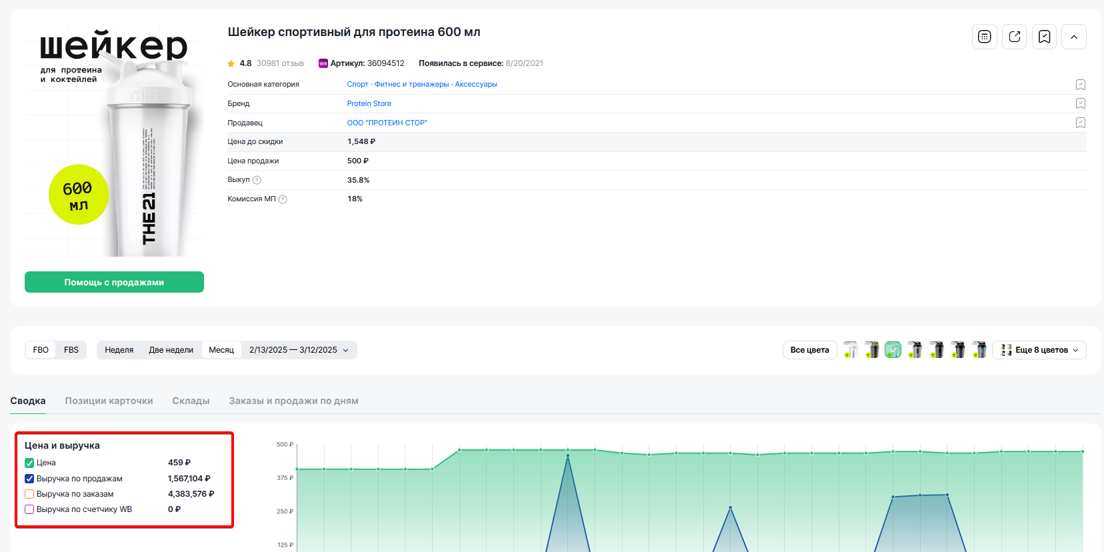This screenshot has height=552, width=1104.
Task: Click the revenue value 1,567,104 ₽
Action: pyautogui.click(x=189, y=479)
